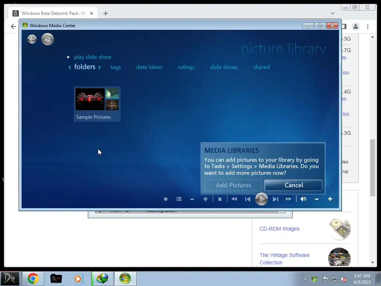Close the Windows Beta Debomb Pack tab

coord(92,13)
